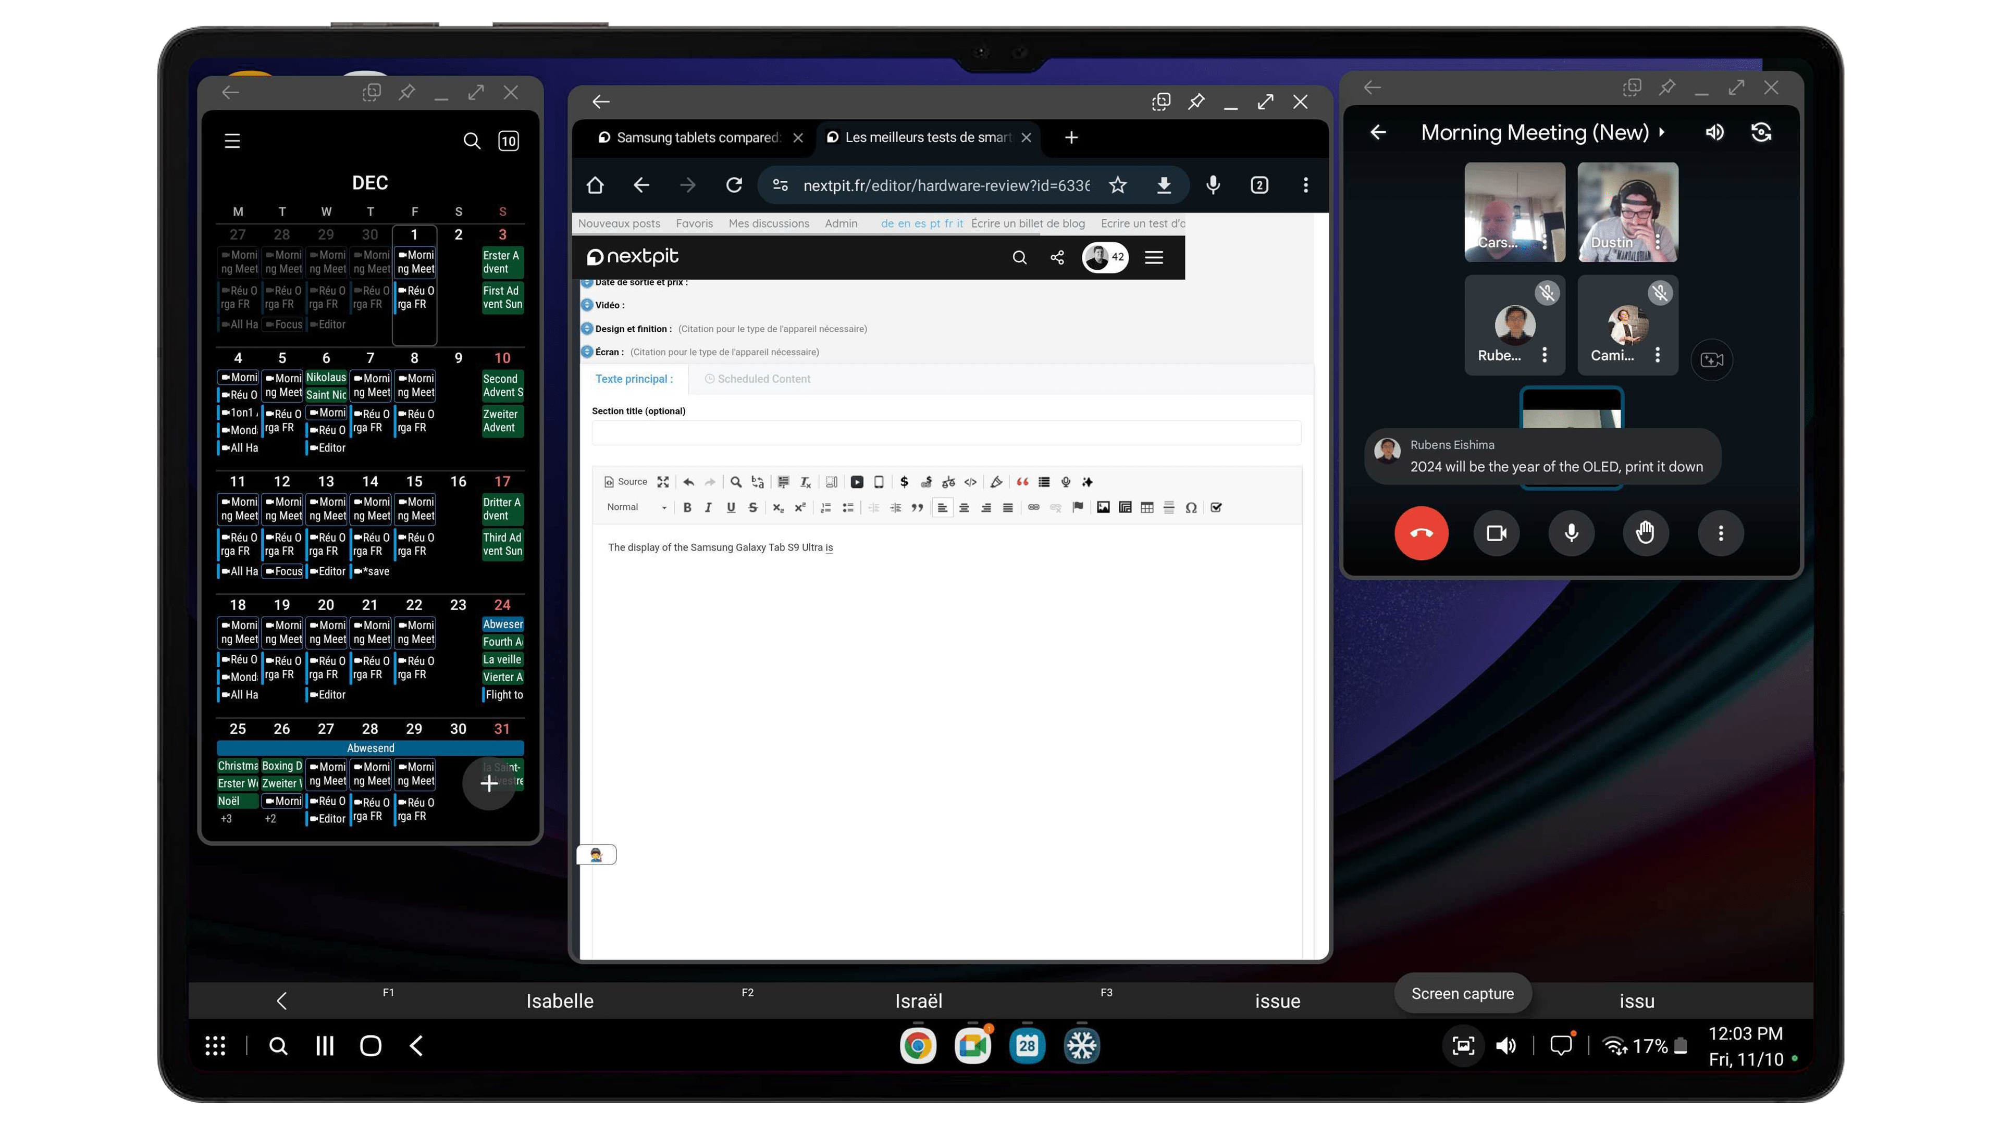
Task: End the call with the red hang-up button
Action: point(1421,533)
